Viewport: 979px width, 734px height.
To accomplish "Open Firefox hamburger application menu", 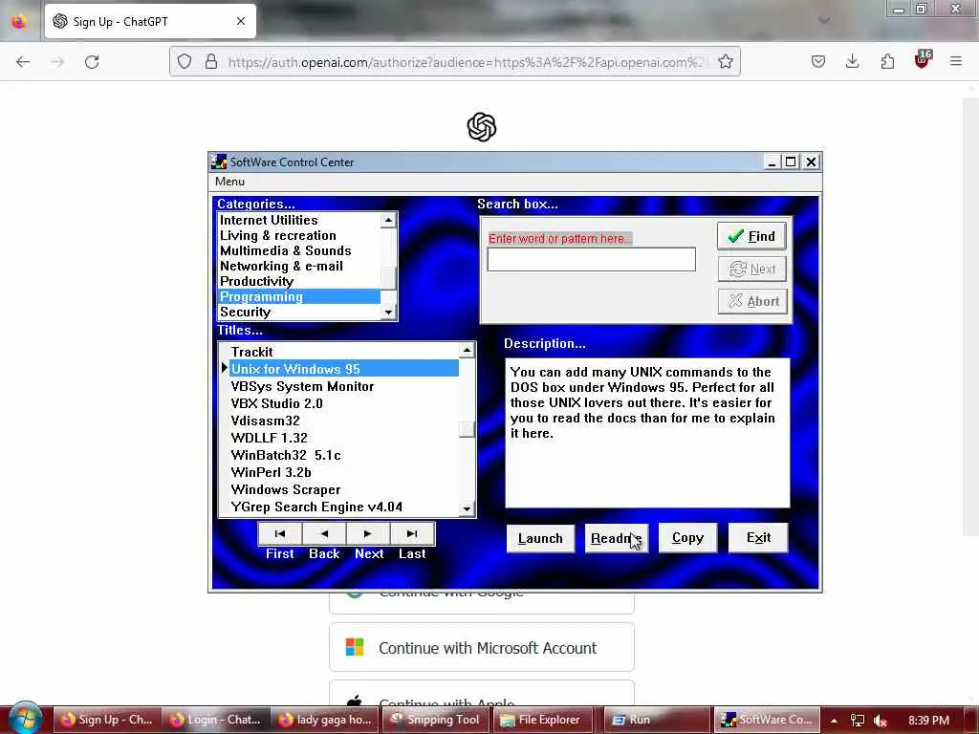I will point(956,62).
